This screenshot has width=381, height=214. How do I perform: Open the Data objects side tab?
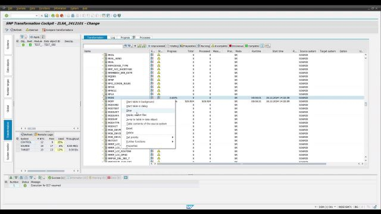pos(8,66)
